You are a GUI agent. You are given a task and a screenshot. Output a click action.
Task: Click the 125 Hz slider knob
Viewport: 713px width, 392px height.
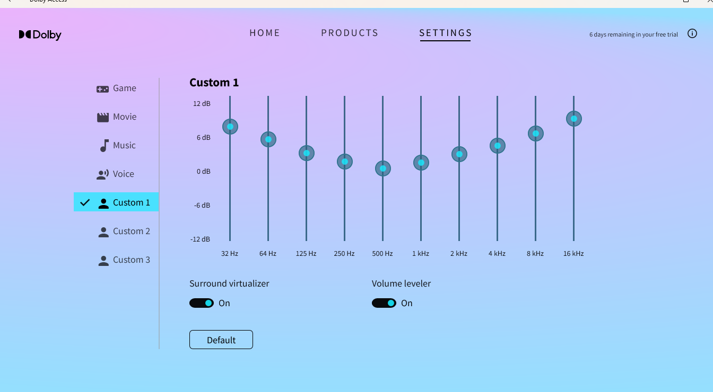(x=307, y=153)
